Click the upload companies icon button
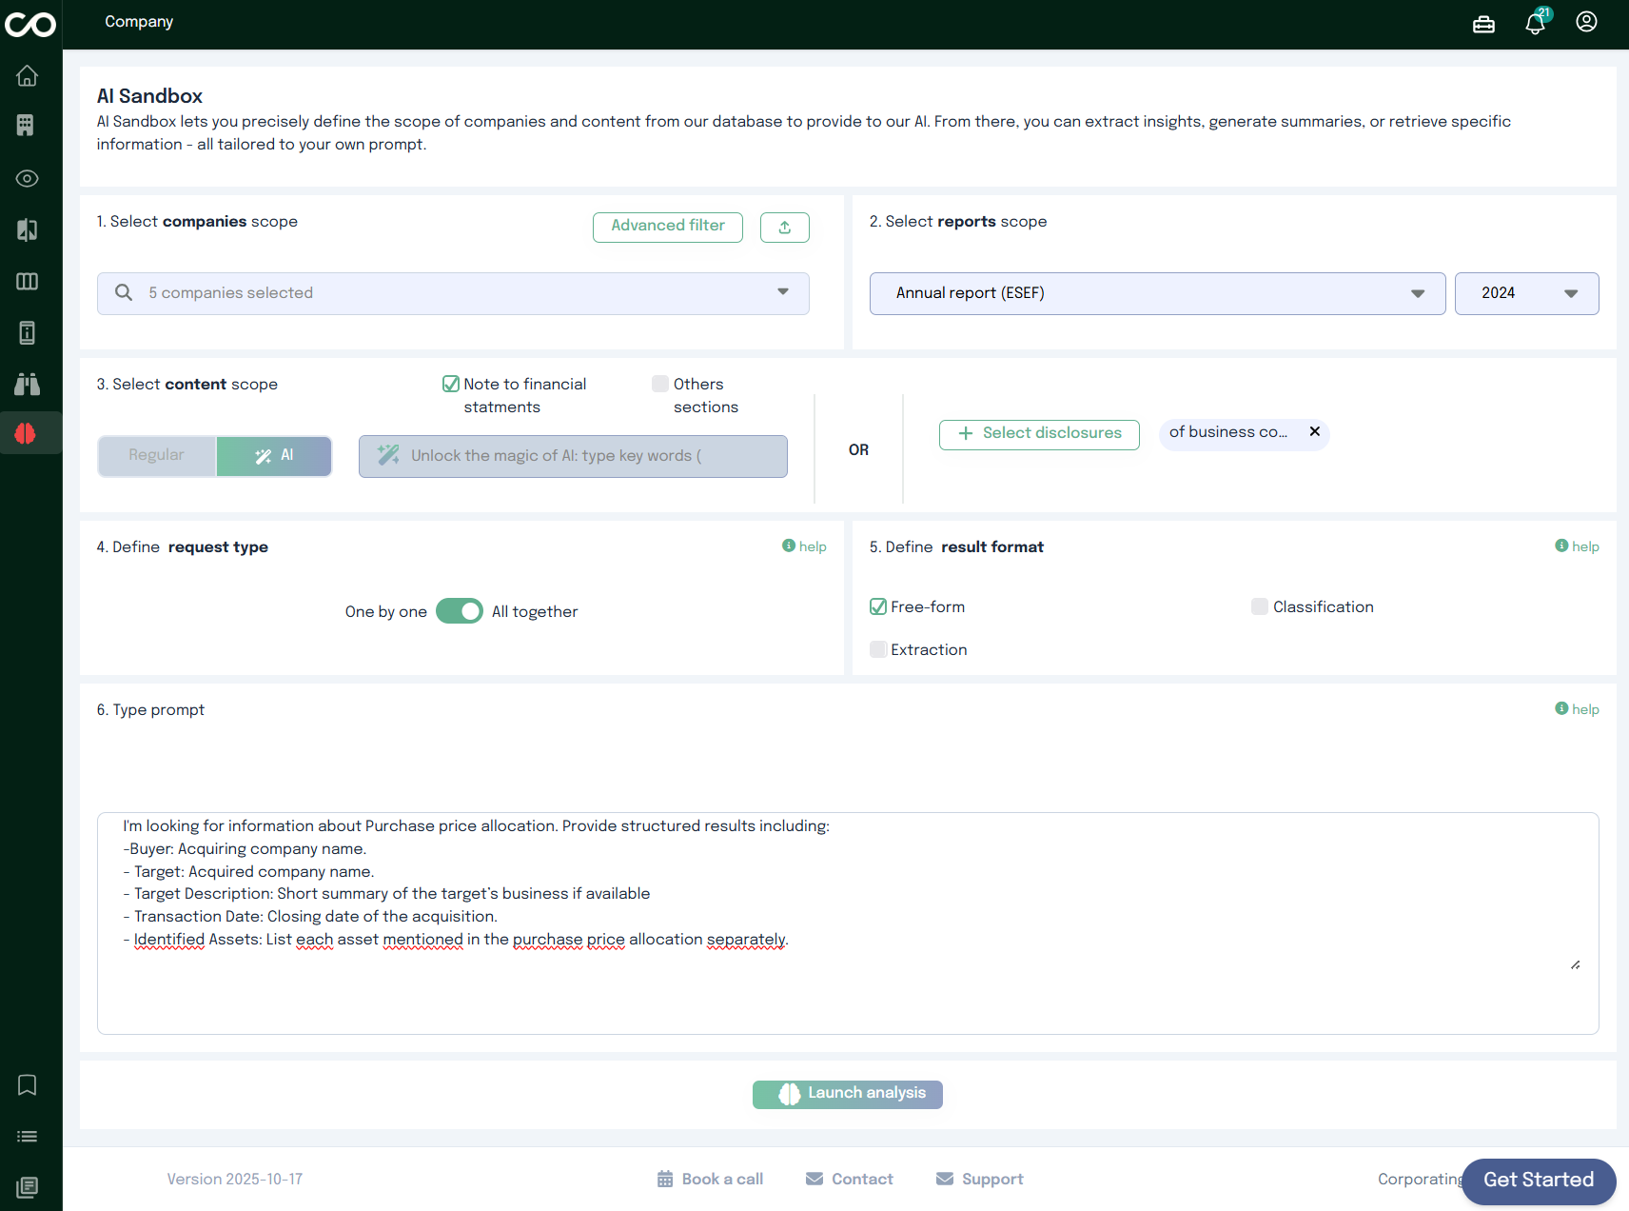The width and height of the screenshot is (1629, 1211). pos(784,227)
